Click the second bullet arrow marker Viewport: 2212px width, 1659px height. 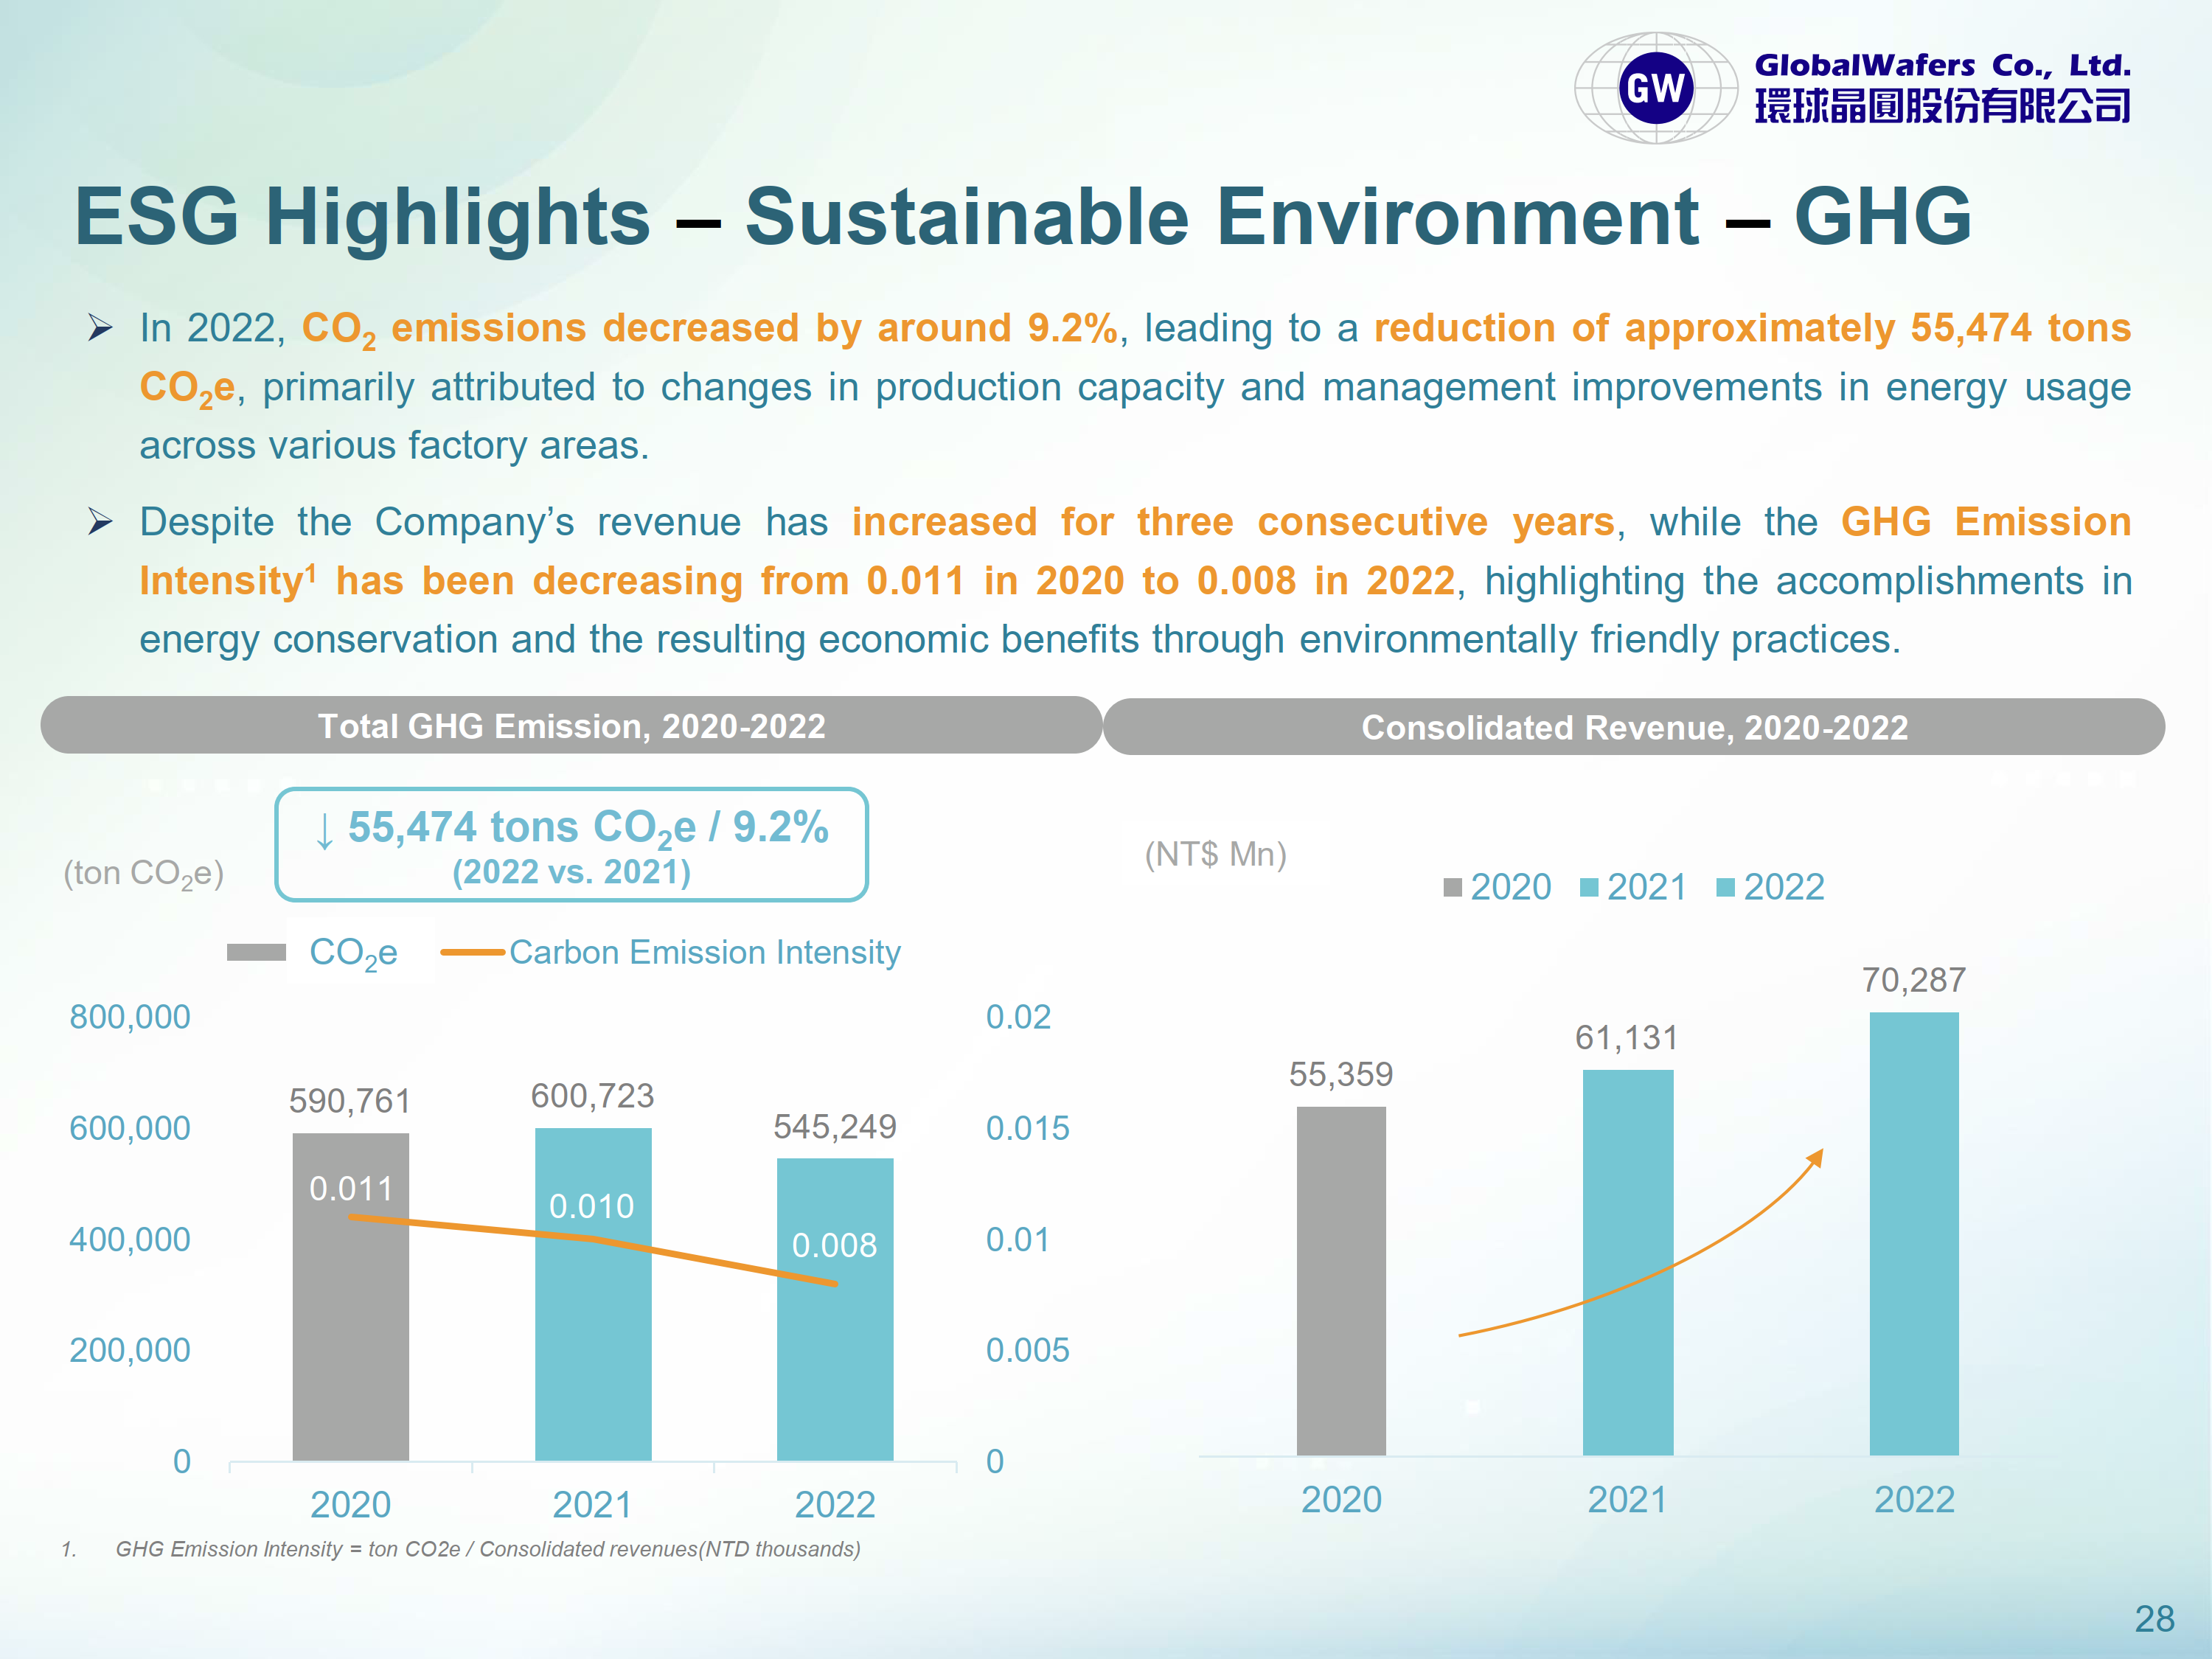(x=100, y=522)
